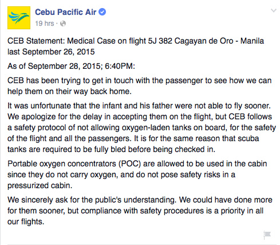The image size is (280, 245).
Task: Click the date September 26, 2015
Action: point(58,52)
